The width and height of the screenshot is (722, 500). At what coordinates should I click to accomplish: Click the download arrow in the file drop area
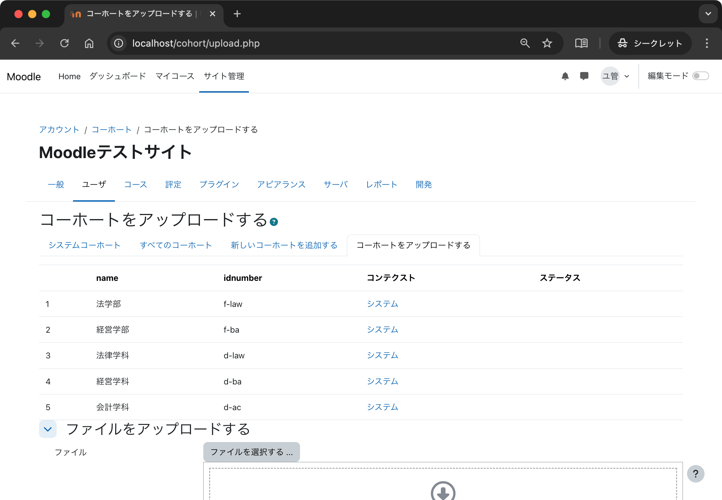click(x=443, y=491)
